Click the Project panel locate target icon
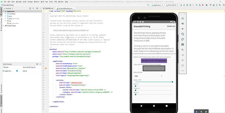The width and height of the screenshot is (225, 113). [30, 8]
